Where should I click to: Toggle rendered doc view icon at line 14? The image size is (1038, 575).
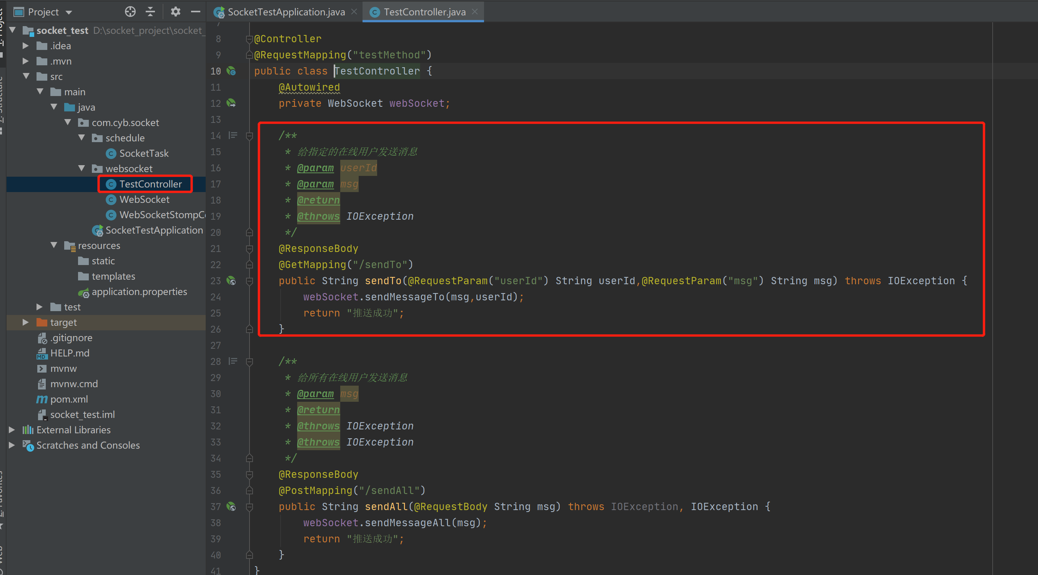tap(233, 135)
